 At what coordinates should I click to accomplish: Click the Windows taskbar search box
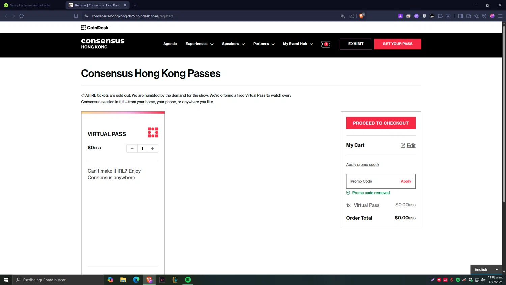[58, 280]
